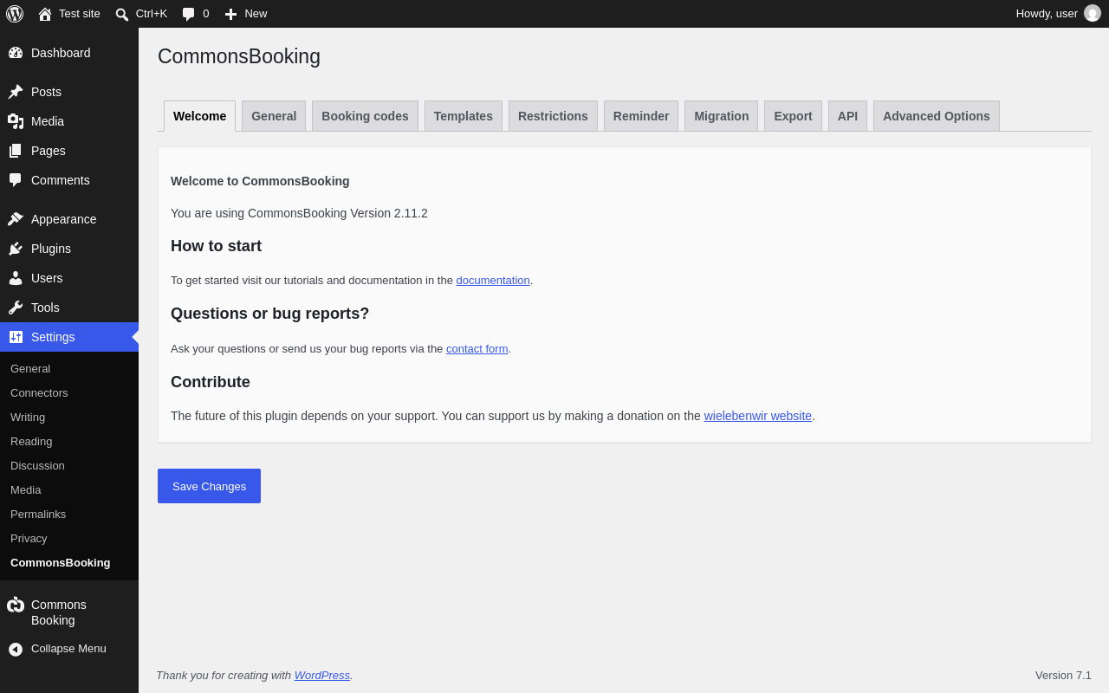
Task: Click the WordPress footer link
Action: pyautogui.click(x=322, y=675)
